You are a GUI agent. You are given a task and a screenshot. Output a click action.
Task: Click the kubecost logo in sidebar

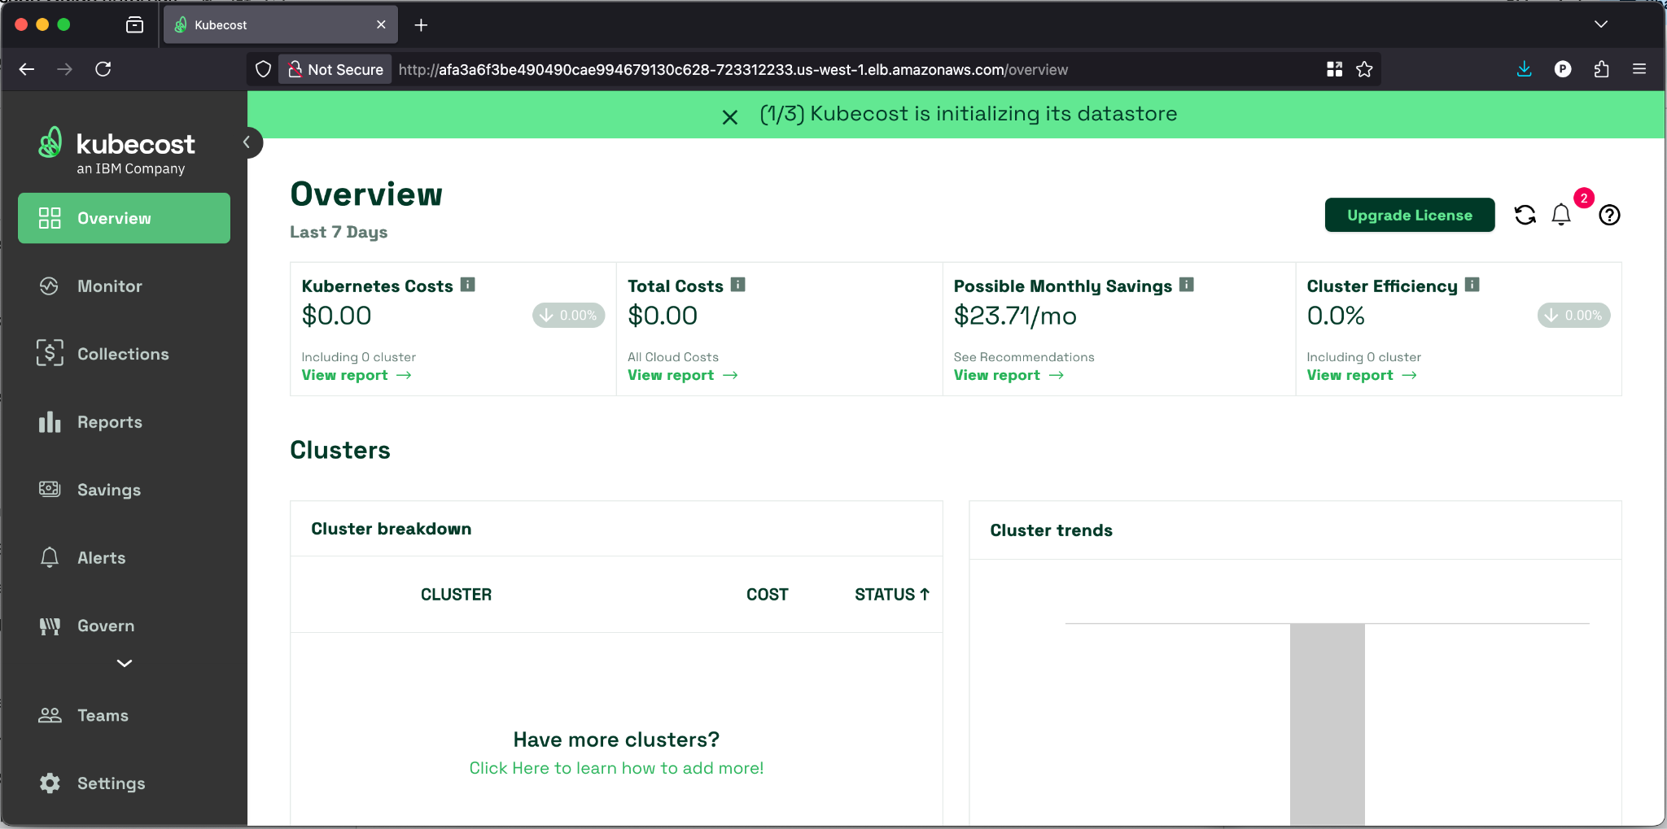pyautogui.click(x=116, y=150)
